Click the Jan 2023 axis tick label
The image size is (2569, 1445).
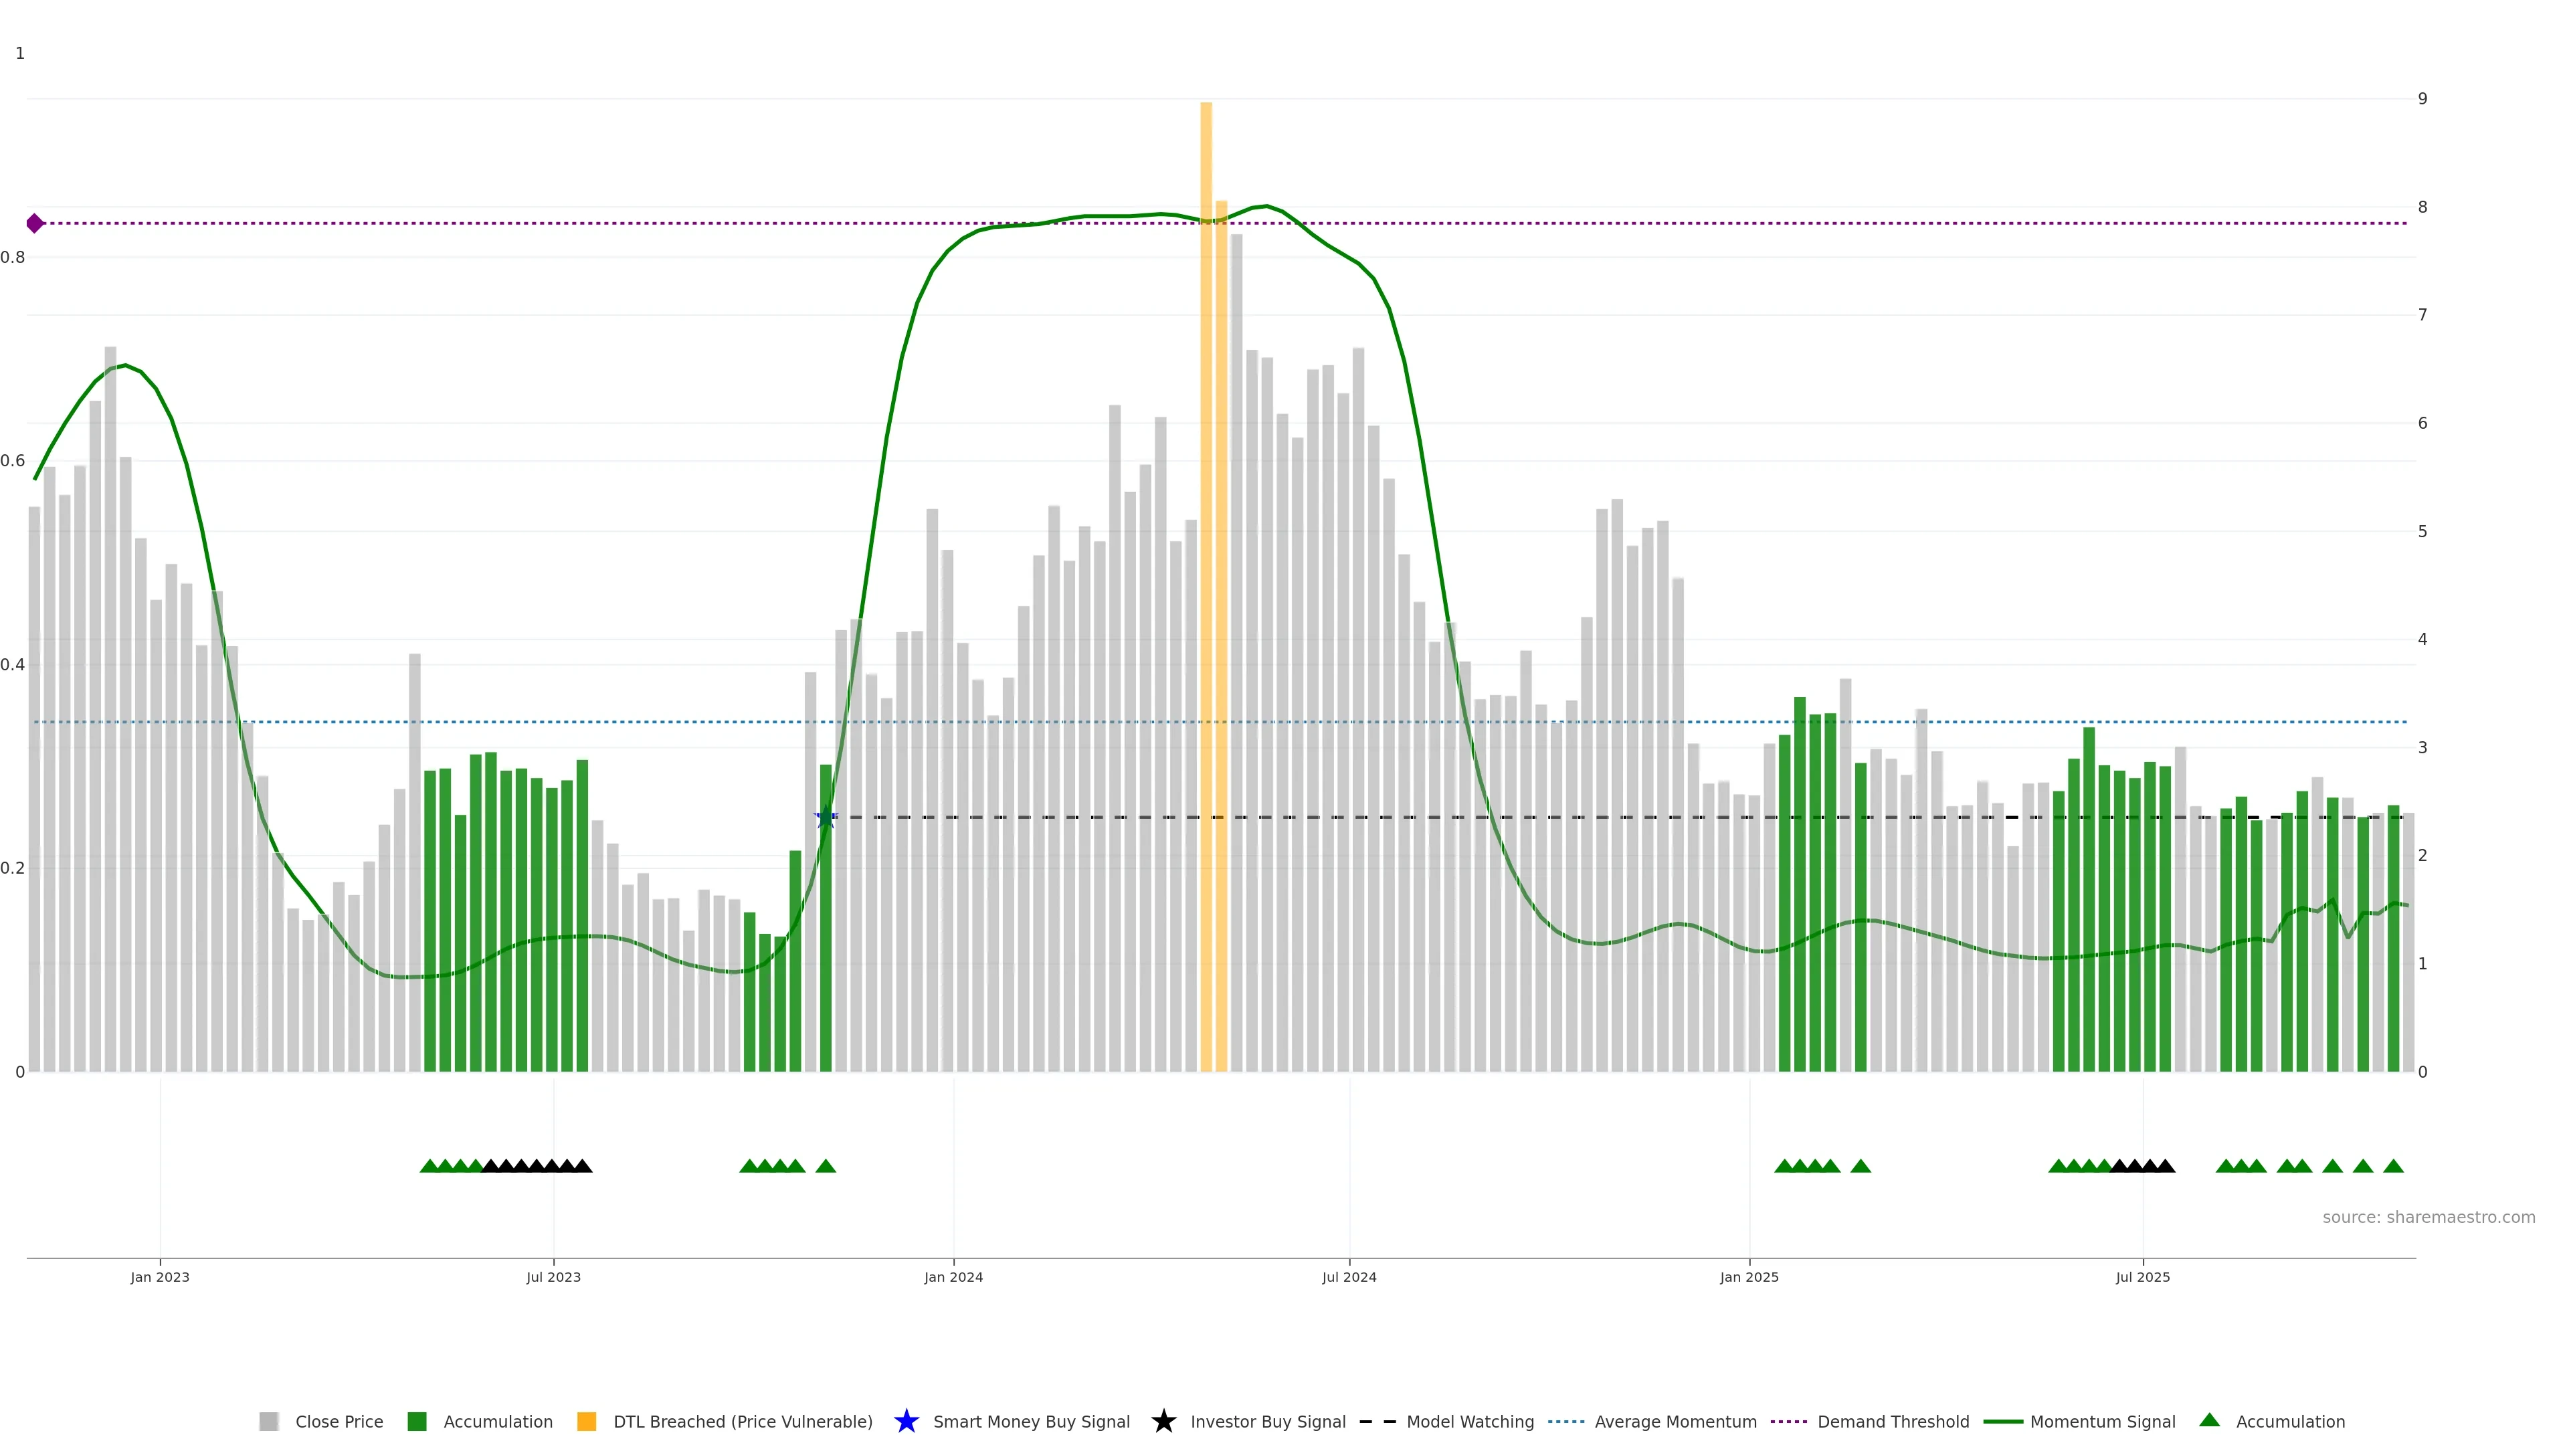click(160, 1276)
